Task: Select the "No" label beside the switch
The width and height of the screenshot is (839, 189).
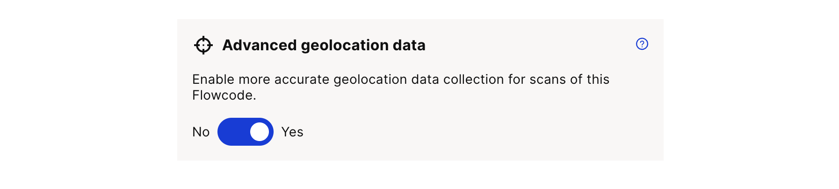Action: [201, 132]
